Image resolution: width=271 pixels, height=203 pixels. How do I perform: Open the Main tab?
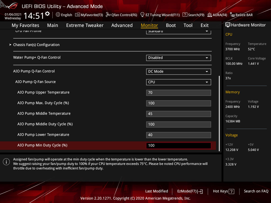53,25
